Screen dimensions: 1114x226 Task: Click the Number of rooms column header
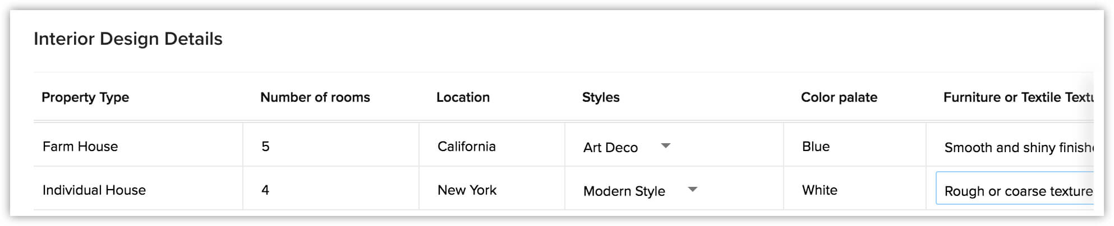(x=315, y=97)
